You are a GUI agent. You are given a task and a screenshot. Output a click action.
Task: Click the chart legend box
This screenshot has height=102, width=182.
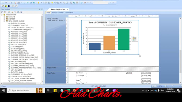[135, 39]
